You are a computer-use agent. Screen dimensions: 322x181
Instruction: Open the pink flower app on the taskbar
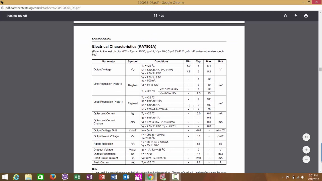point(163,177)
